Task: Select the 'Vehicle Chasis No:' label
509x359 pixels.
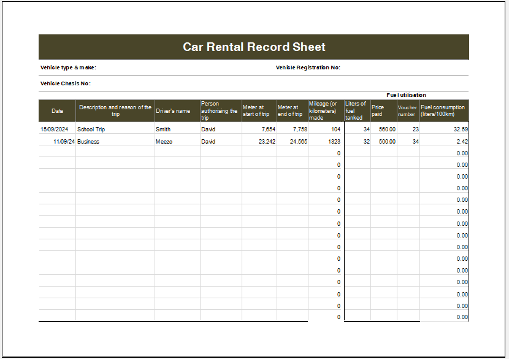Action: [65, 83]
